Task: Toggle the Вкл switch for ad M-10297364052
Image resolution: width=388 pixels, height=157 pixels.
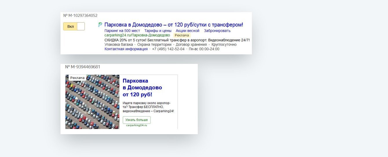Action: (74, 26)
